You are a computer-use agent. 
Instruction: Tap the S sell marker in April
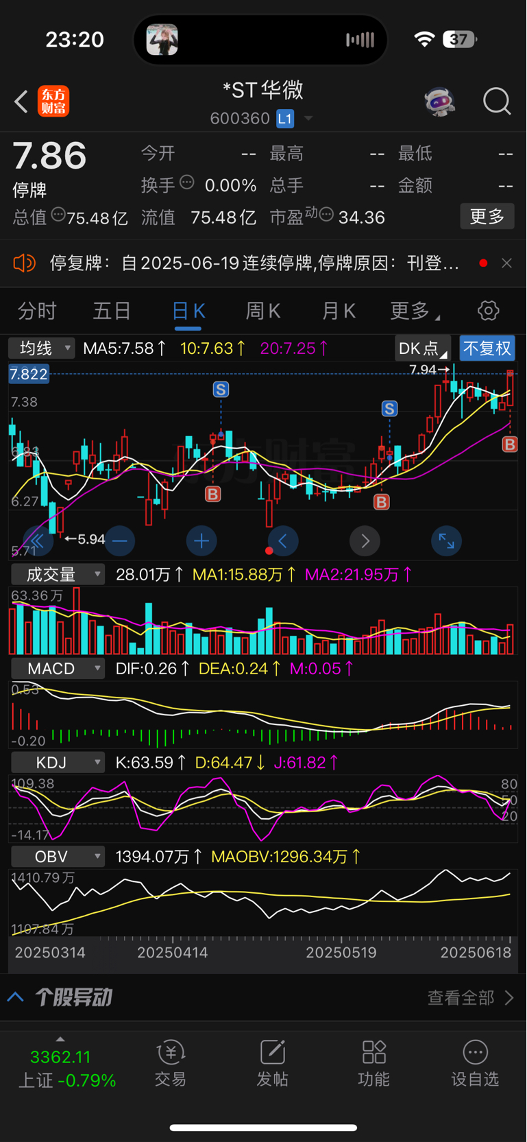(x=221, y=390)
